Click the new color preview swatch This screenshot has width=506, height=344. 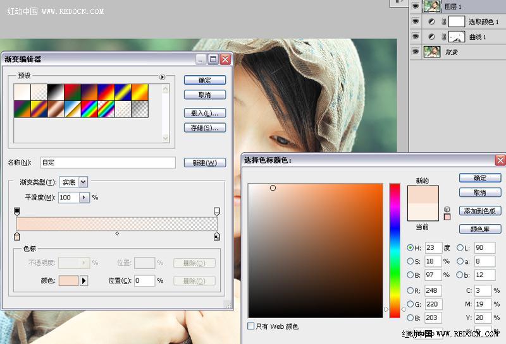(423, 194)
